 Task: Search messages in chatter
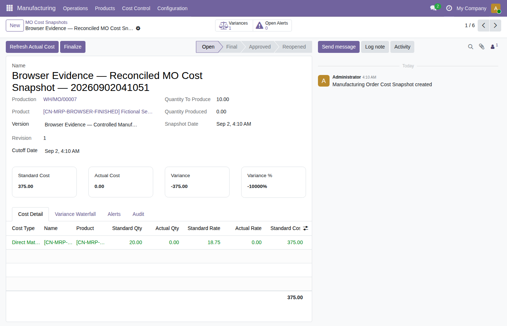(x=470, y=47)
